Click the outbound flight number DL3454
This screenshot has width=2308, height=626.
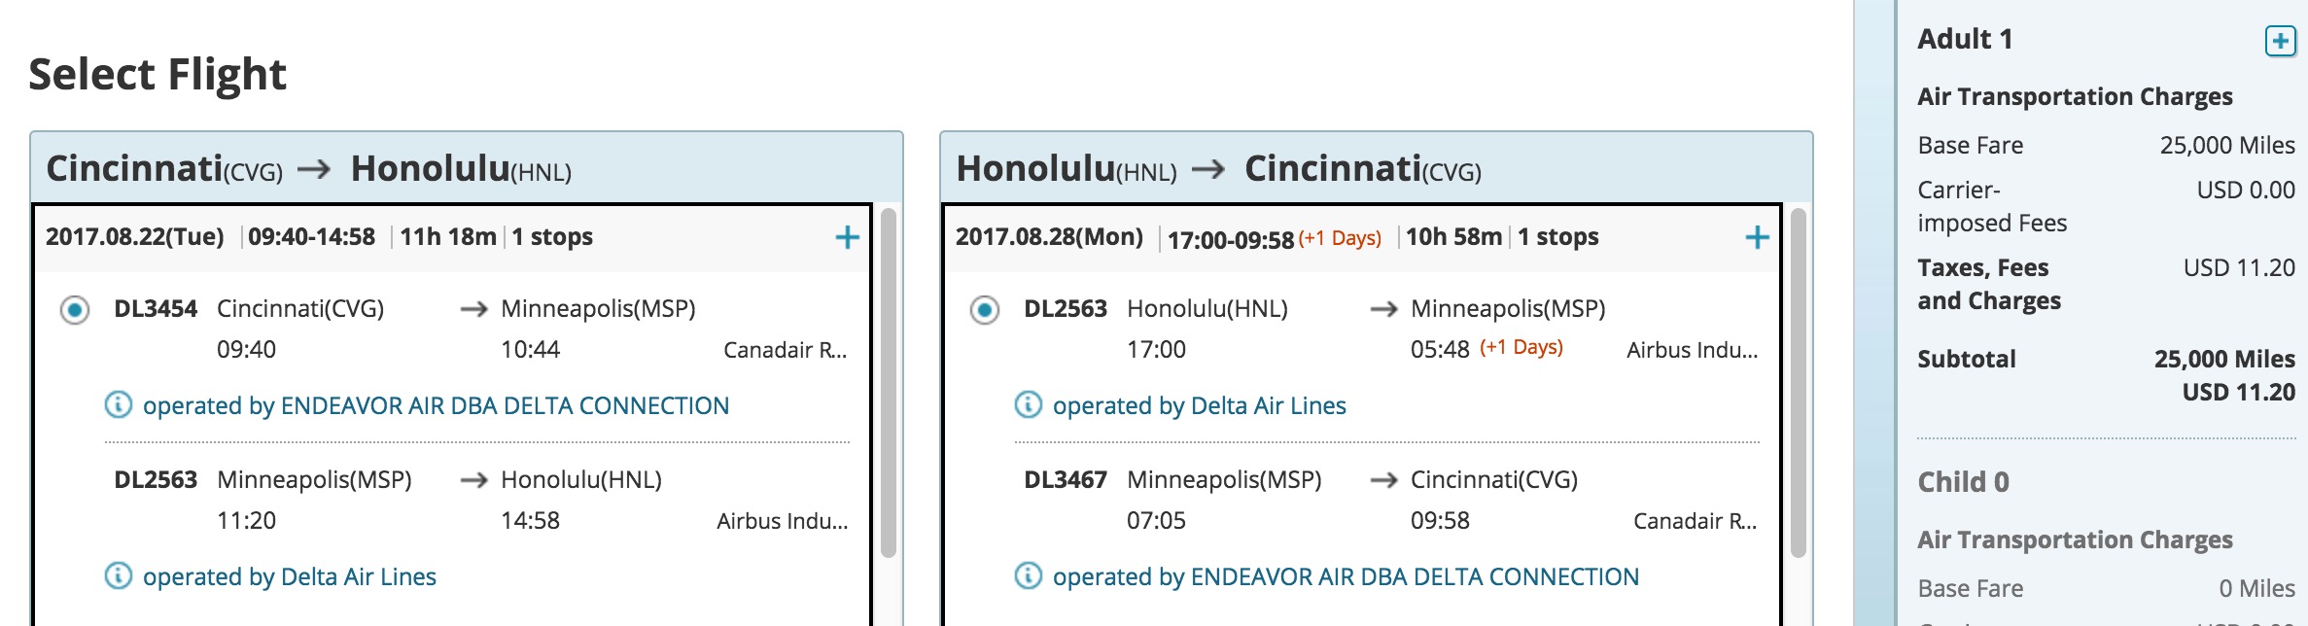pos(156,309)
